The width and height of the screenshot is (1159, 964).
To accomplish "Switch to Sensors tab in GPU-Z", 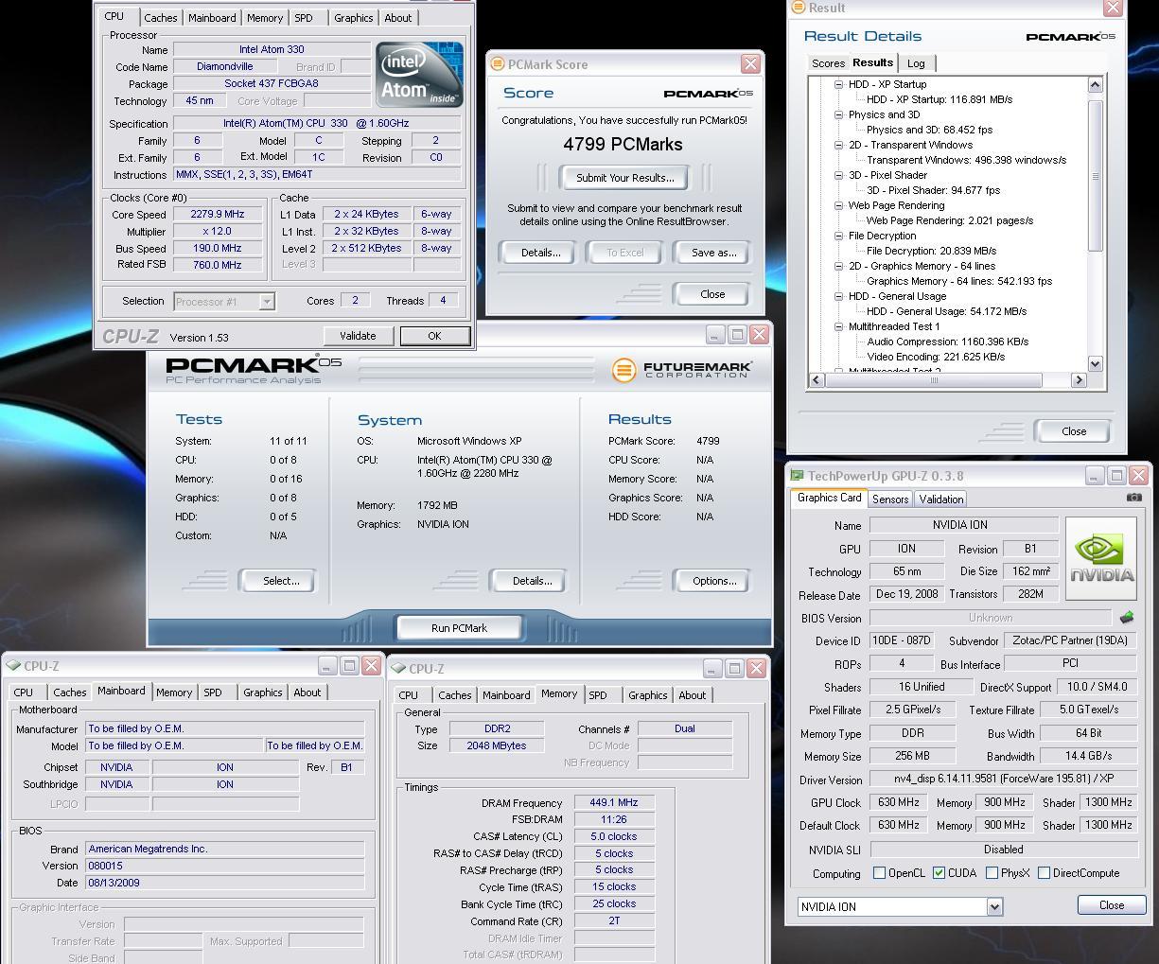I will tap(890, 499).
